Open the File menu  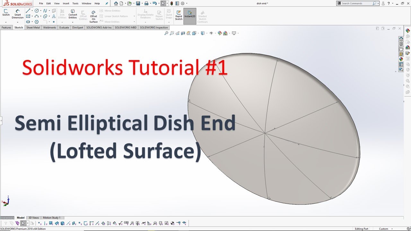(41, 4)
